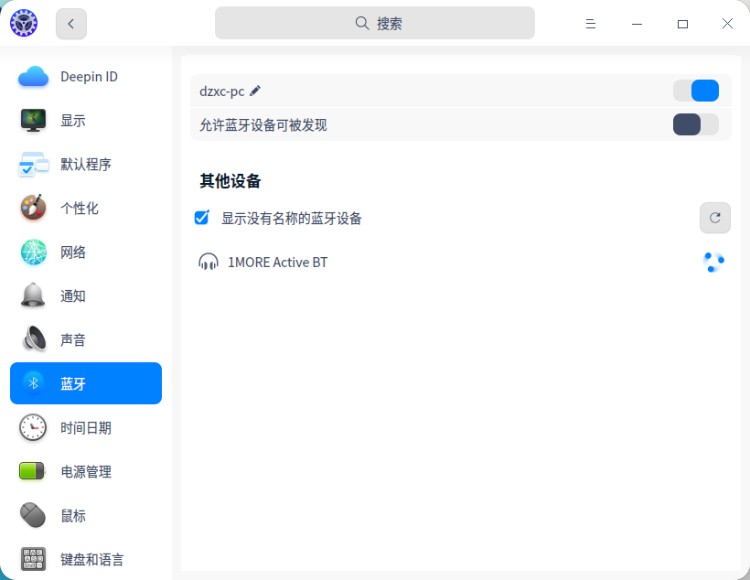Click the 允许蓝牙设备可被发现 label text
The height and width of the screenshot is (580, 750).
point(263,125)
